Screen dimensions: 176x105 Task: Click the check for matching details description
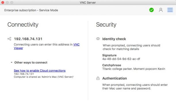[131, 47]
